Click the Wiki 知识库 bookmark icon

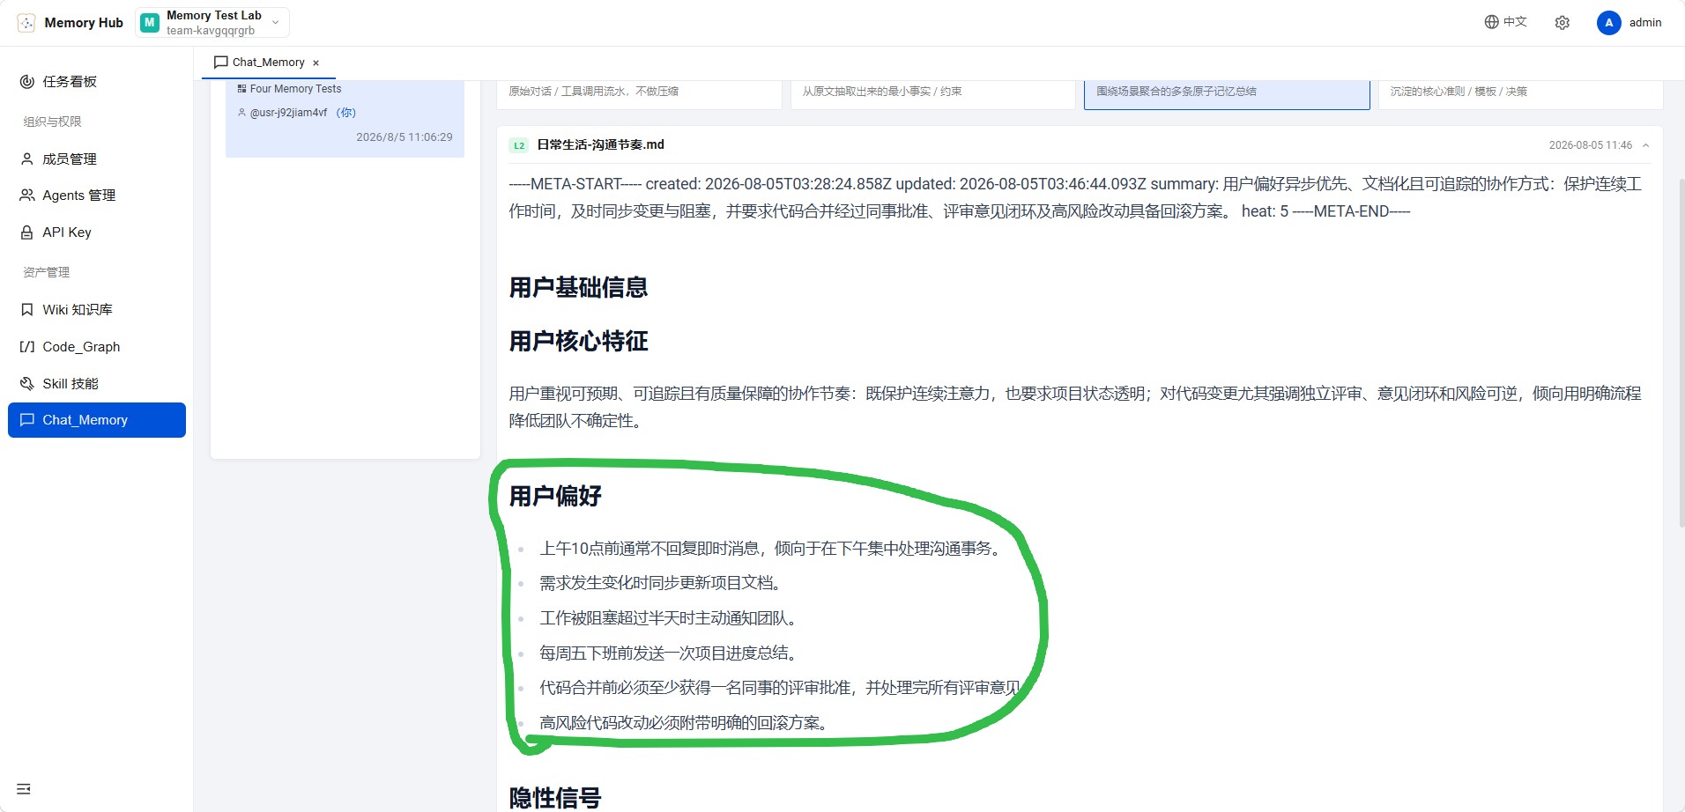27,310
